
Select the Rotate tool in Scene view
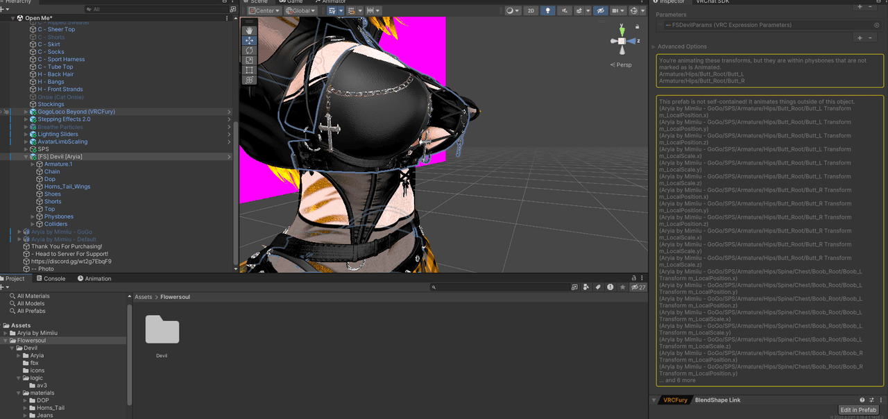pos(249,51)
